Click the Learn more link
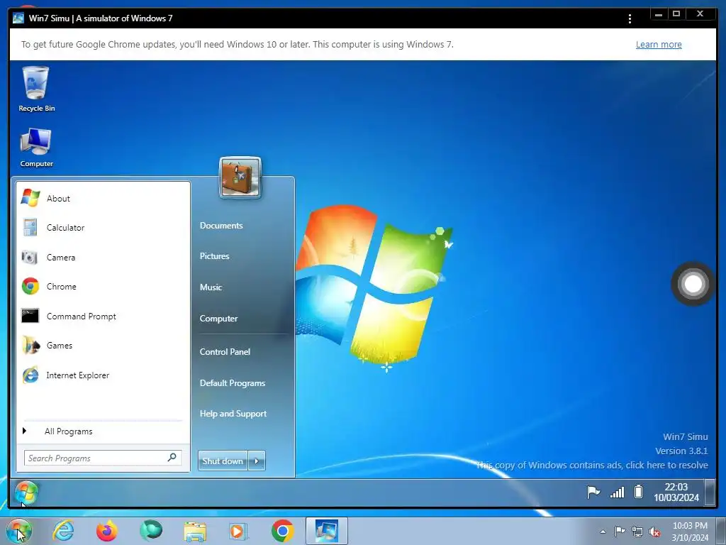The width and height of the screenshot is (726, 545). click(659, 45)
